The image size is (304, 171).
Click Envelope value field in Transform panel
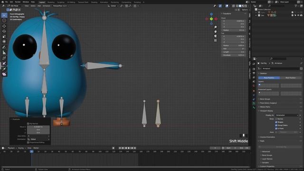(234, 55)
